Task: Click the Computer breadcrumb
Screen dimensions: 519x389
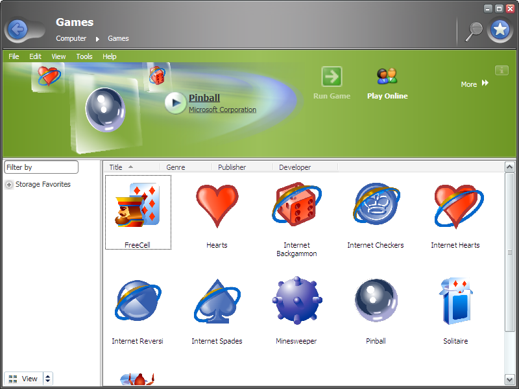Action: pyautogui.click(x=71, y=38)
